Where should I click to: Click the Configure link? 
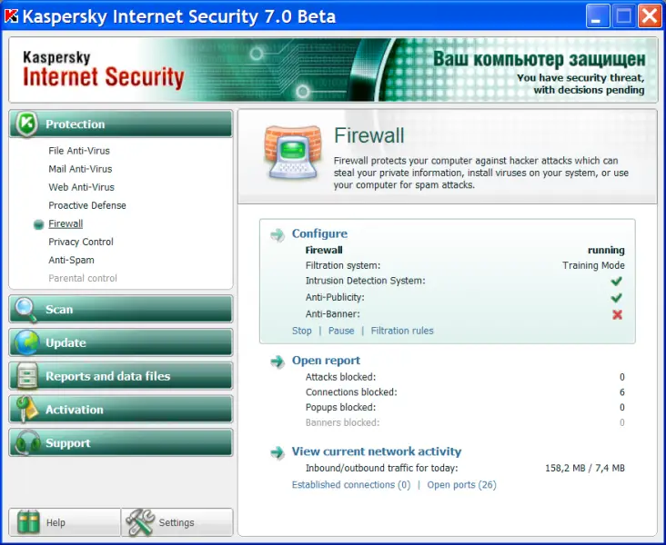click(x=319, y=233)
